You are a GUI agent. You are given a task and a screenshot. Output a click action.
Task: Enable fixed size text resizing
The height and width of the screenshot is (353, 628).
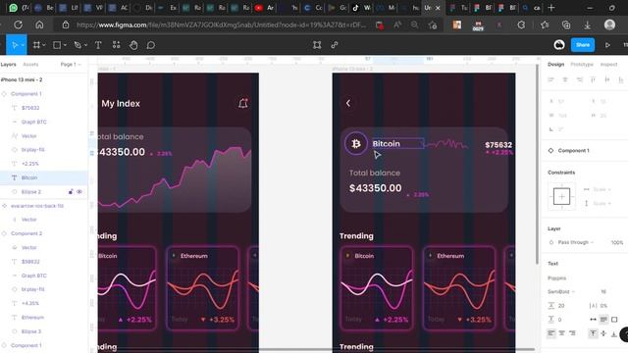click(614, 320)
